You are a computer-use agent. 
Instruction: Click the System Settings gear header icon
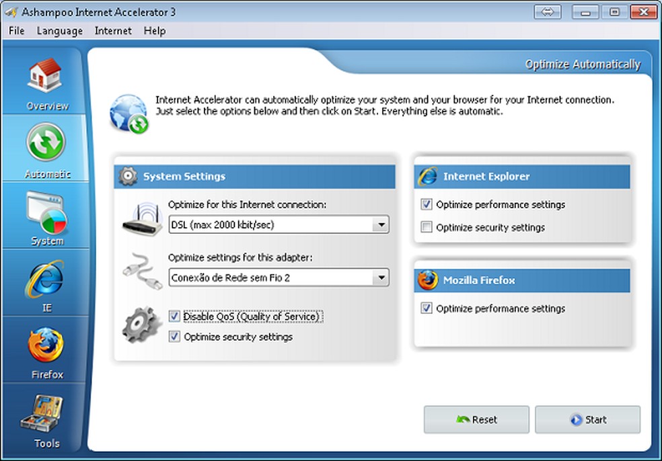pos(128,176)
